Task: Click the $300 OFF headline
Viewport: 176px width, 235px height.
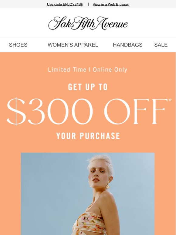Action: click(x=87, y=111)
